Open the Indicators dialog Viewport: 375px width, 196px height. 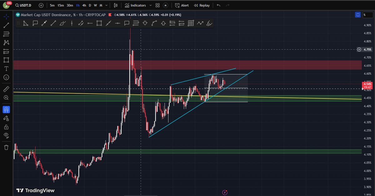tap(135, 5)
